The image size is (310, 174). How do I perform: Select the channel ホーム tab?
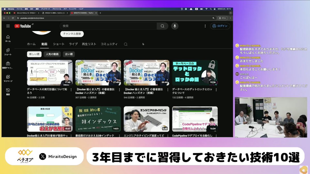pyautogui.click(x=31, y=44)
